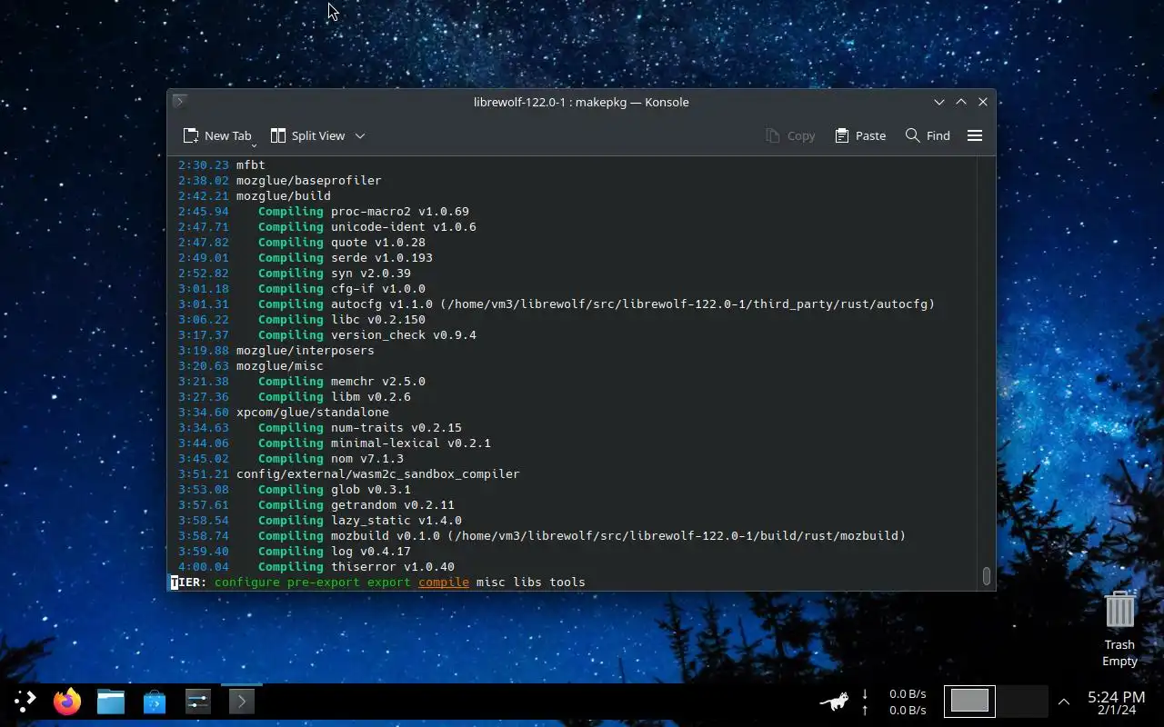Click the 'misc' tier text

(491, 582)
